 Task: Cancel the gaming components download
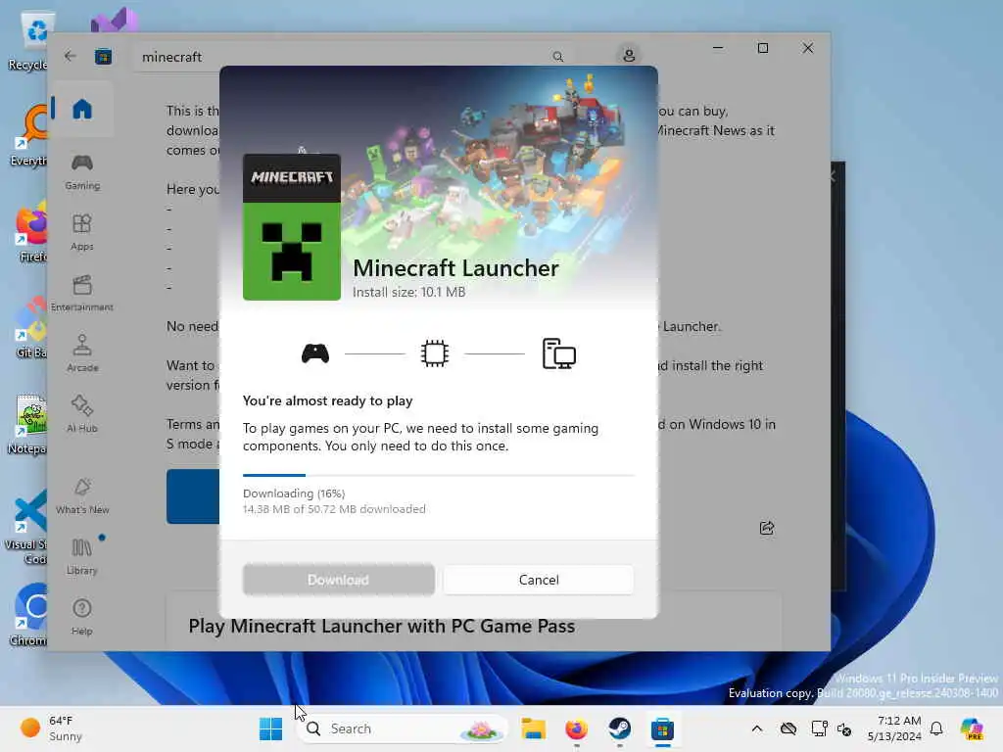click(x=539, y=580)
